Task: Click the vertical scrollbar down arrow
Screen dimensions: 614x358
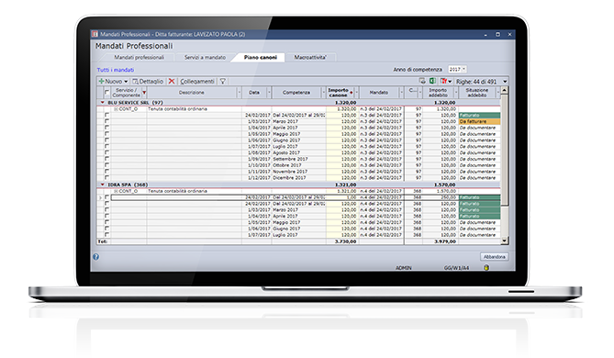Action: 505,241
